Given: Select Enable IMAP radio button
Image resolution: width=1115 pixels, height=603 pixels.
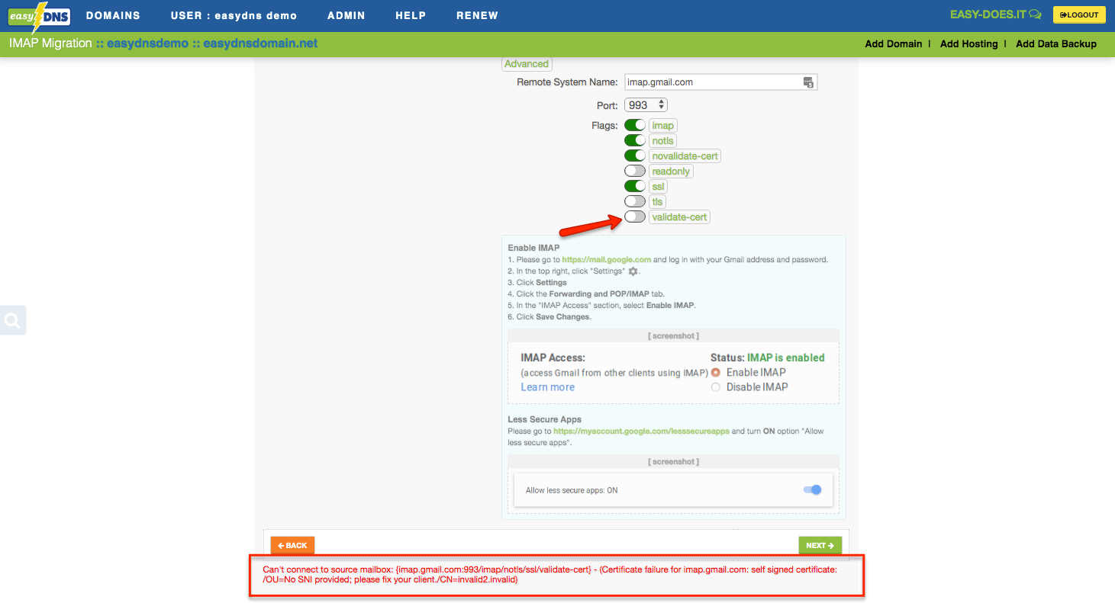Looking at the screenshot, I should [716, 373].
